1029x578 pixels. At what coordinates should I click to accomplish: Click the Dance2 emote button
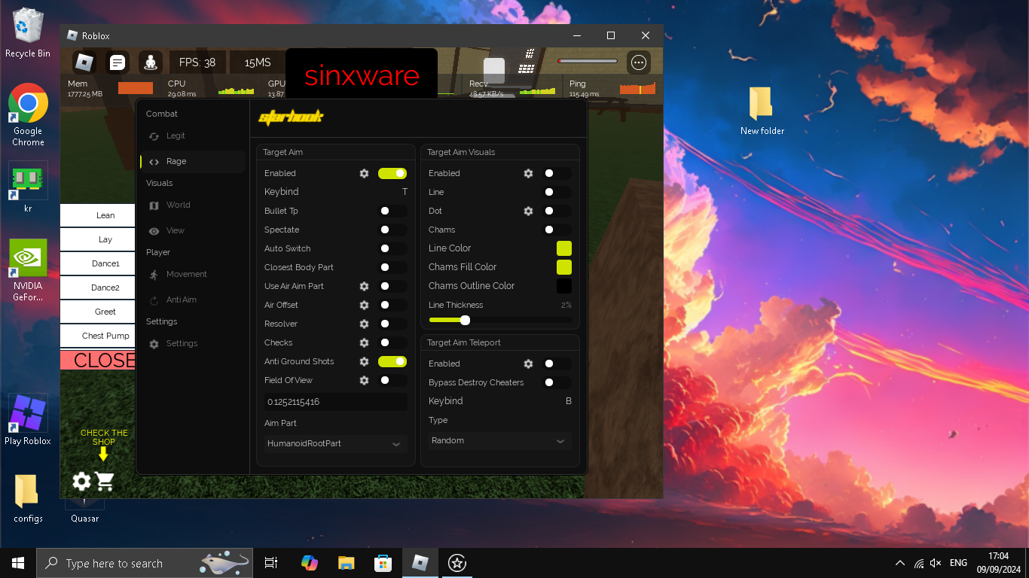pyautogui.click(x=98, y=287)
